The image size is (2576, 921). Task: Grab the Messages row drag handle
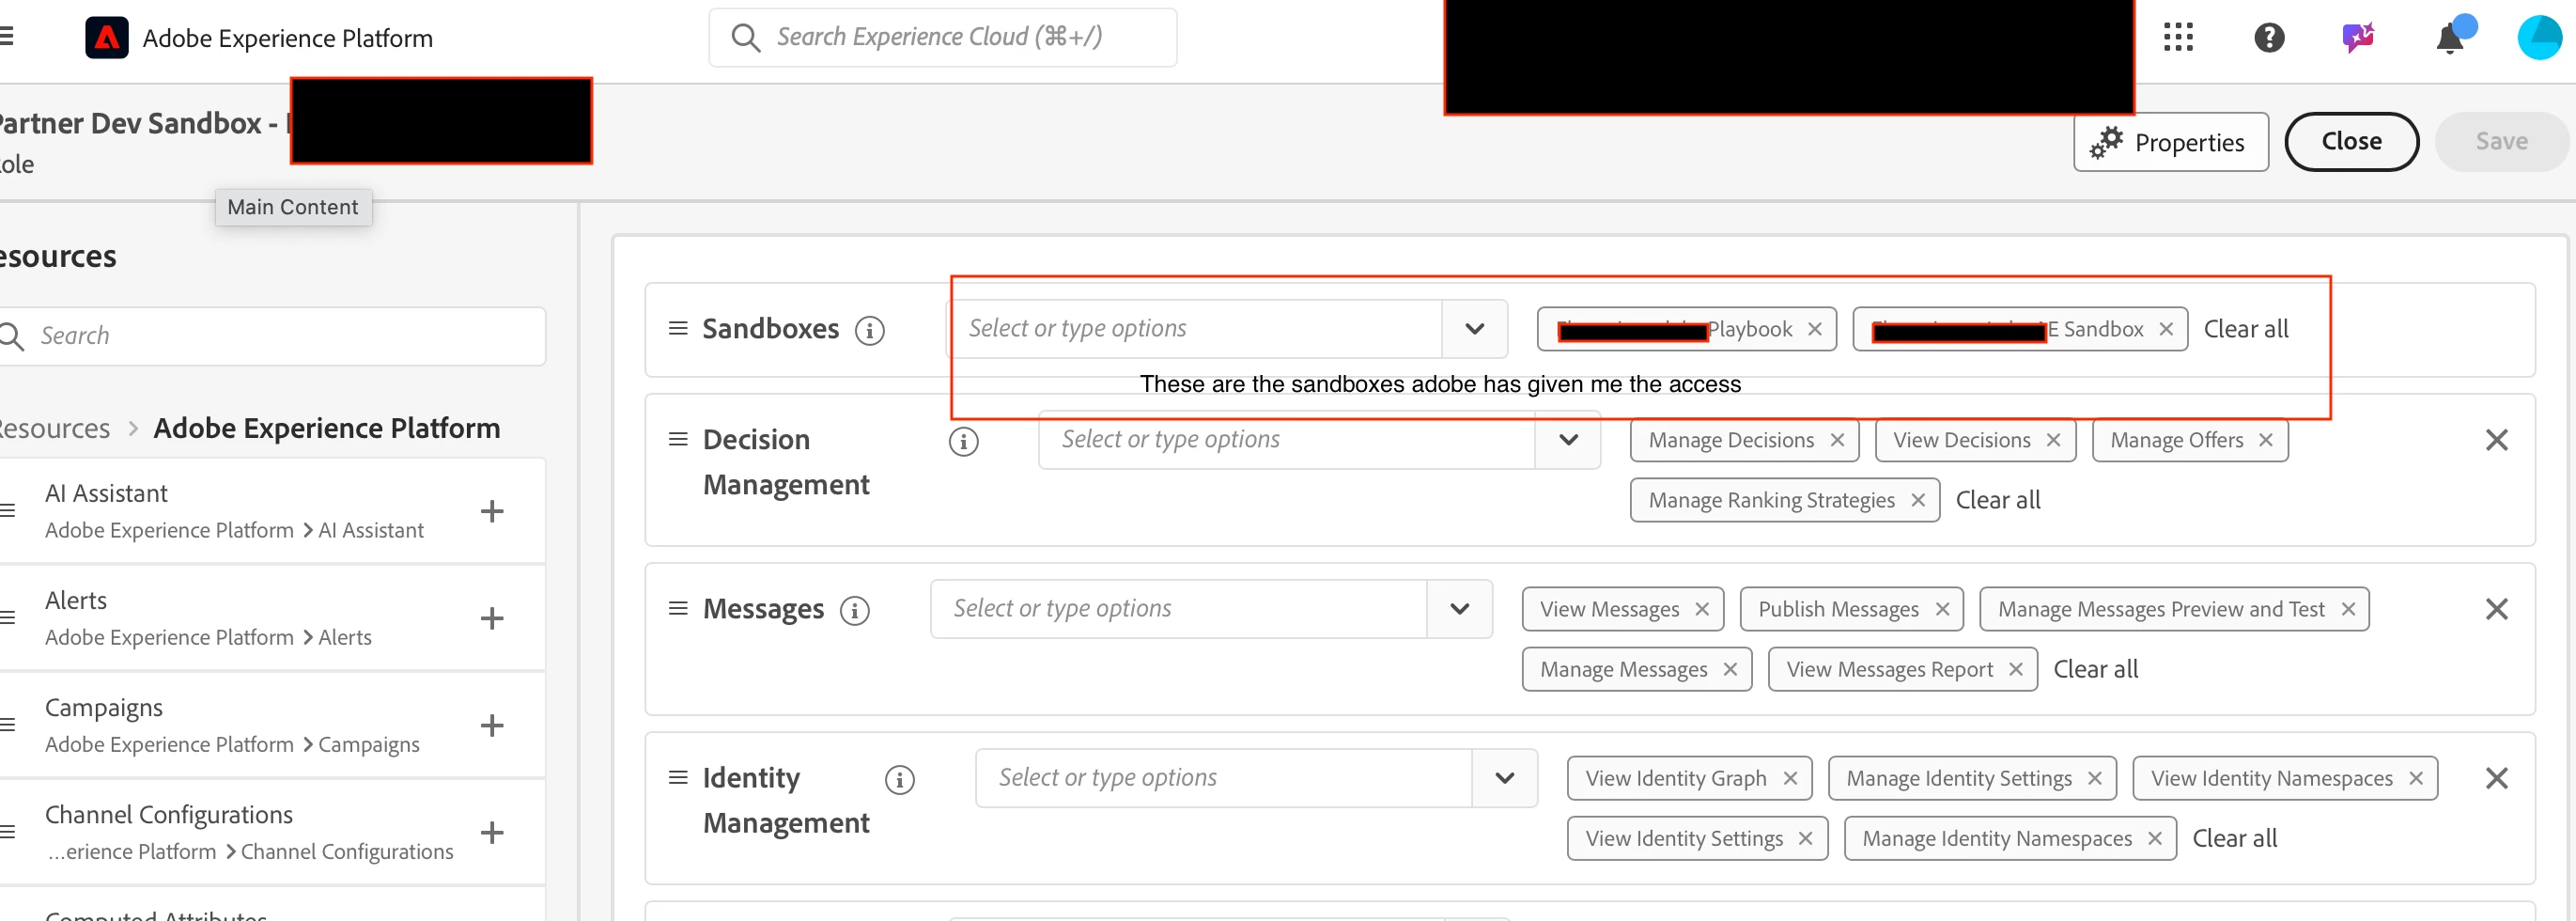tap(678, 608)
